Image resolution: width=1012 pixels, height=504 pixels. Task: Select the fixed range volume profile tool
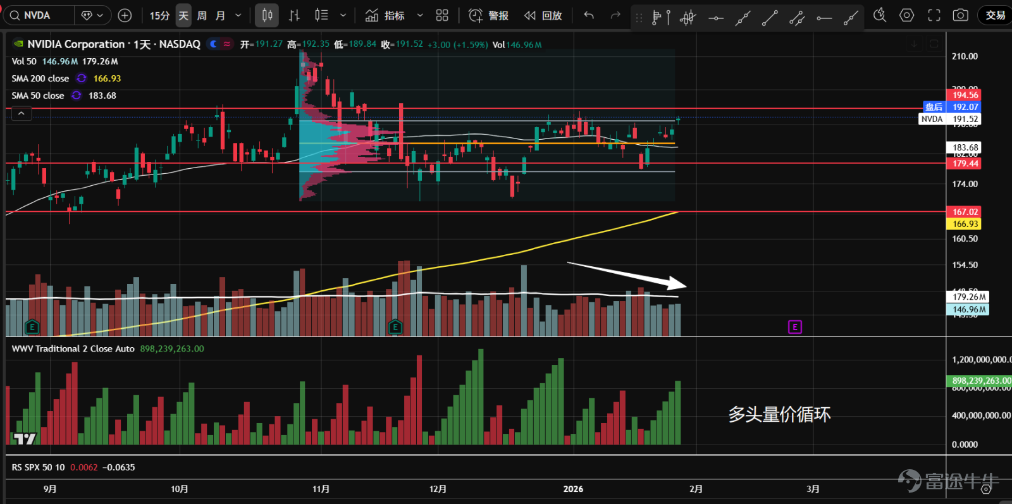click(x=661, y=18)
